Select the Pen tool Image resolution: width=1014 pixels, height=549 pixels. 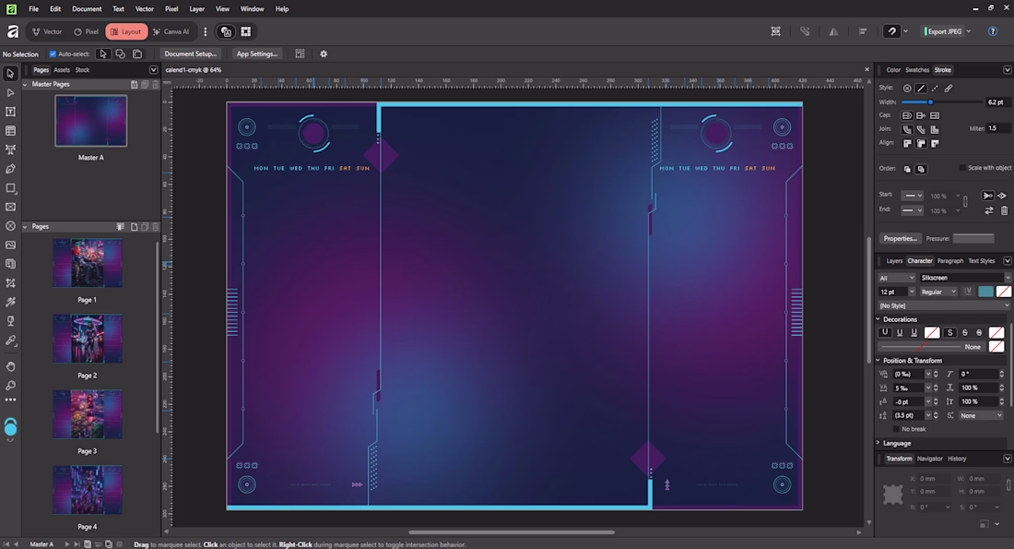pyautogui.click(x=10, y=169)
